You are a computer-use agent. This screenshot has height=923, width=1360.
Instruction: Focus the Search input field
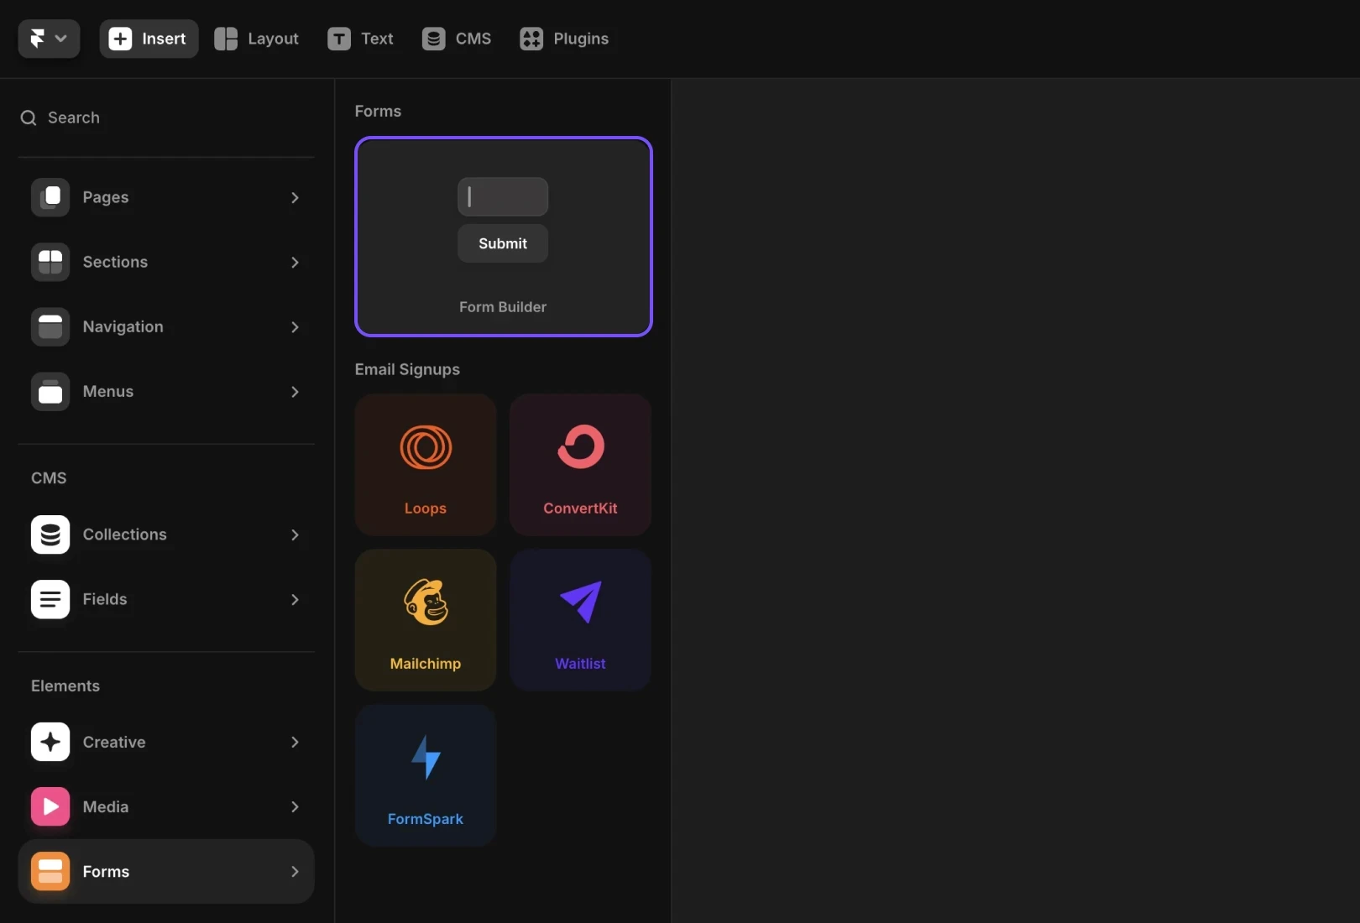pyautogui.click(x=166, y=117)
